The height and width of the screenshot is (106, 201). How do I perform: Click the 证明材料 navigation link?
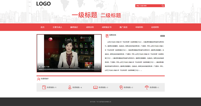pos(155,27)
